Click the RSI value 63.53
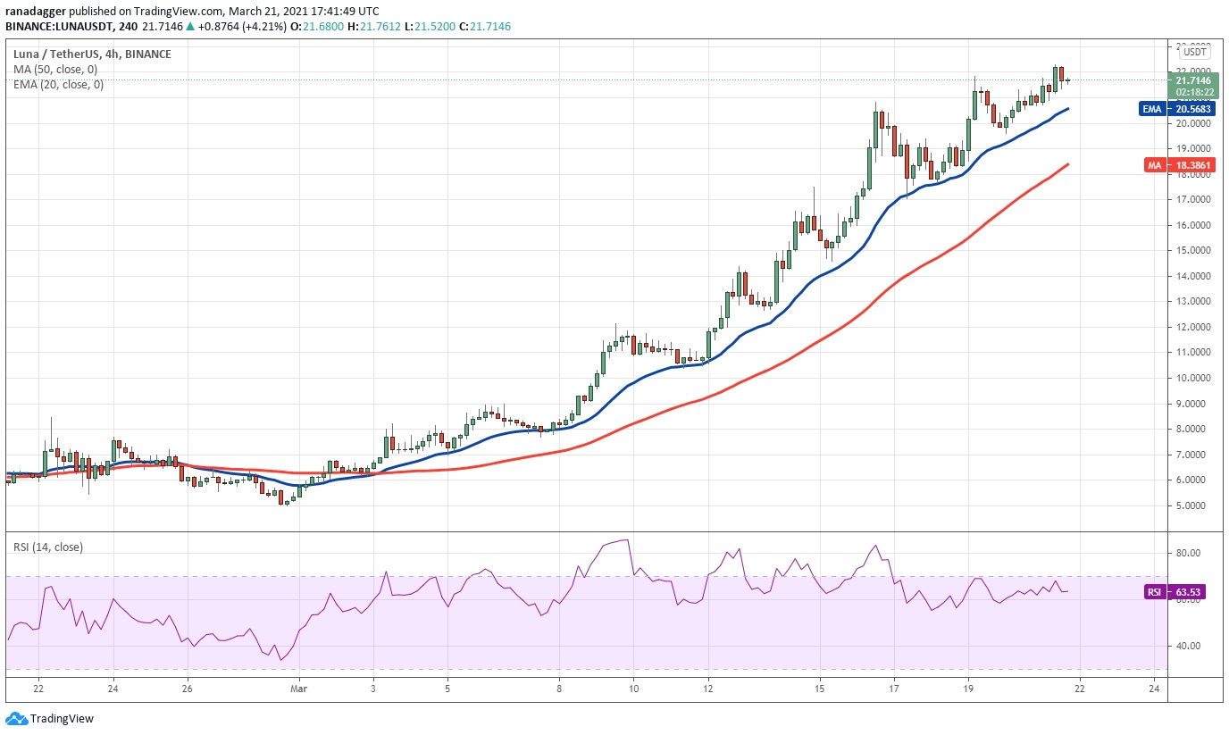The image size is (1229, 735). [x=1186, y=591]
